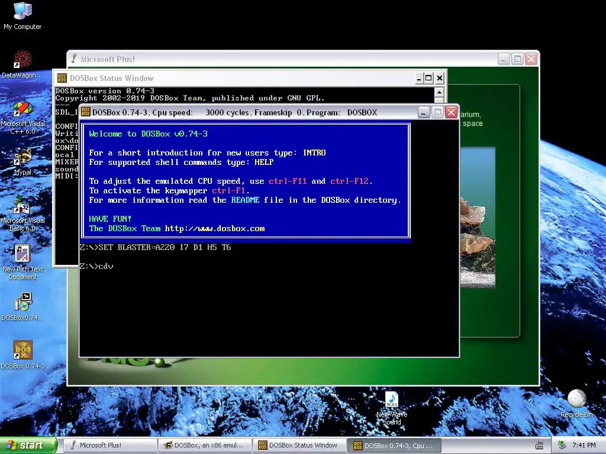Select the DOSBox0.74 installer desktop icon

(x=22, y=307)
